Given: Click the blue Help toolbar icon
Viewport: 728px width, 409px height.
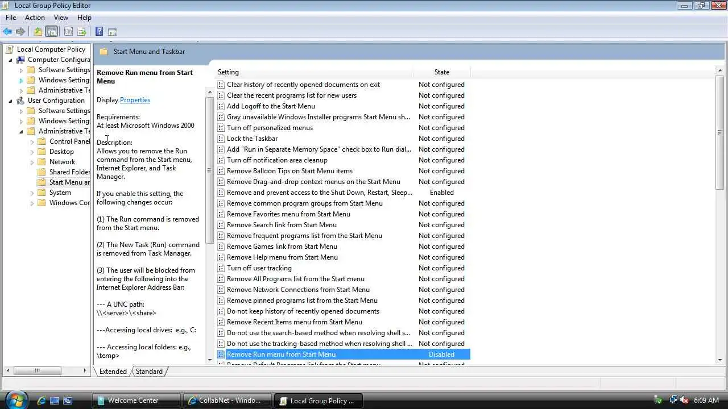Looking at the screenshot, I should [x=99, y=32].
